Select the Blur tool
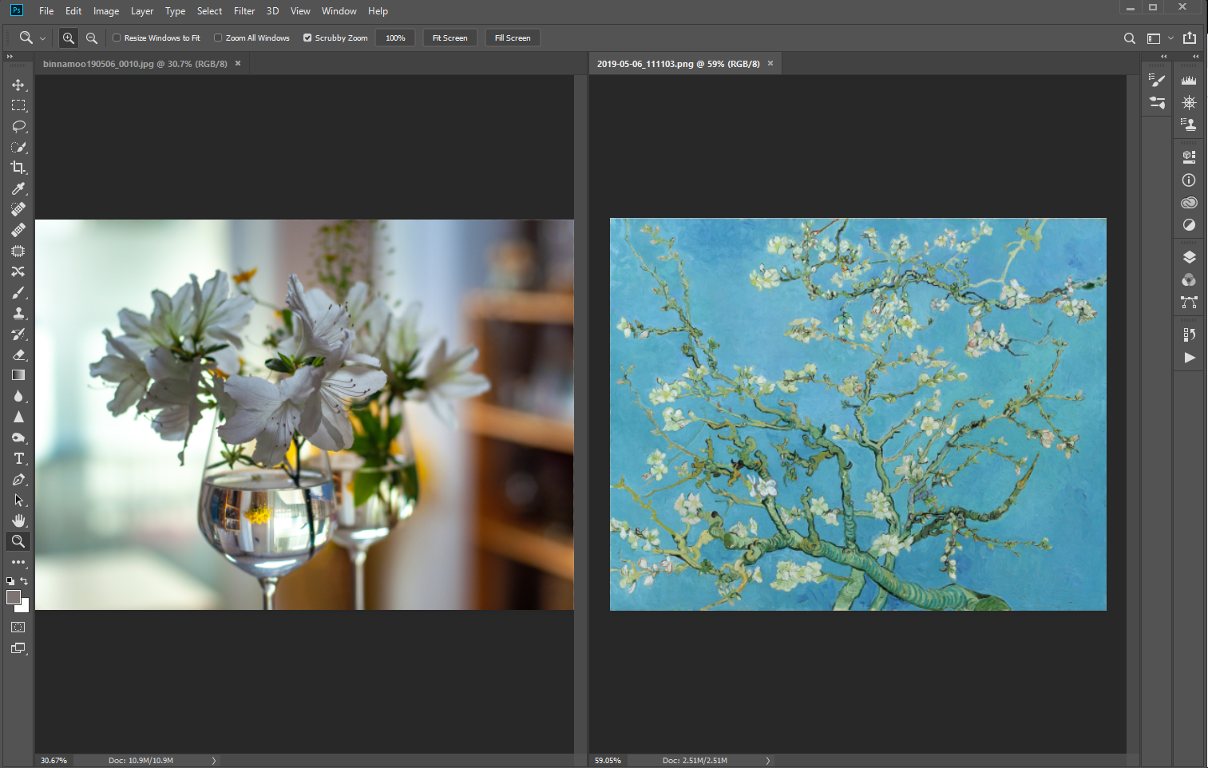This screenshot has width=1208, height=768. (x=18, y=396)
